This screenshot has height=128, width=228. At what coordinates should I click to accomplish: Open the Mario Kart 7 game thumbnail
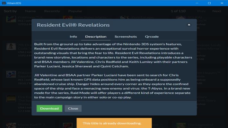[11, 125]
